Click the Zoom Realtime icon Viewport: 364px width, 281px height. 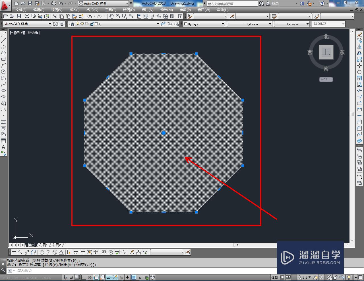(x=118, y=16)
